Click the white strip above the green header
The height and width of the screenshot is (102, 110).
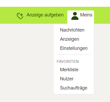(55, 3)
